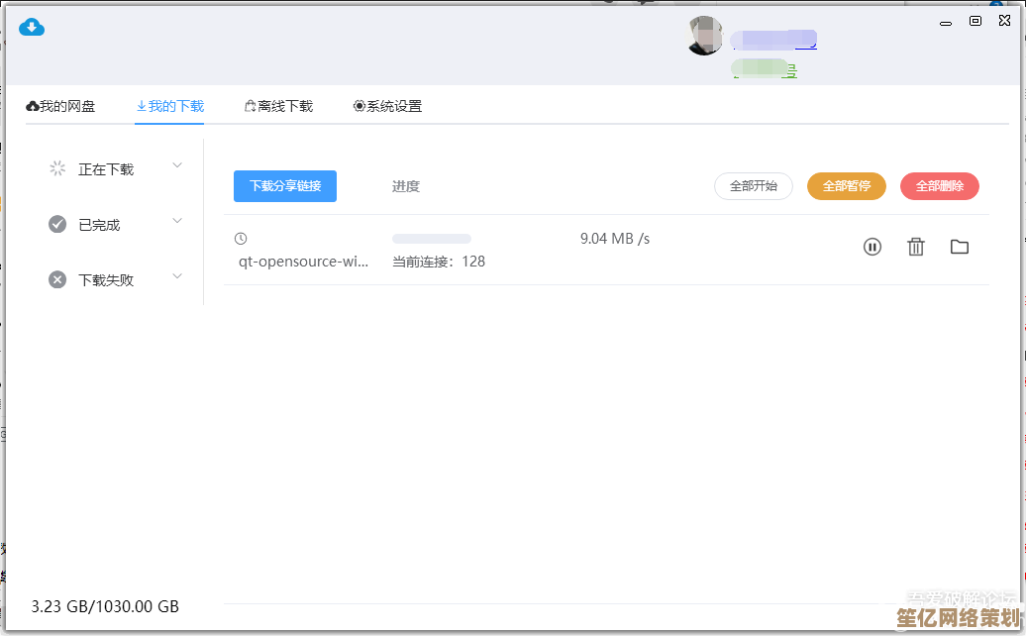Open the 离线下载 tab

278,105
